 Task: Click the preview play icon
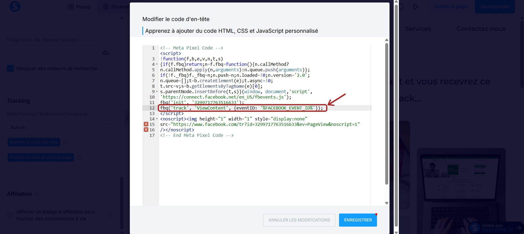coord(416,7)
